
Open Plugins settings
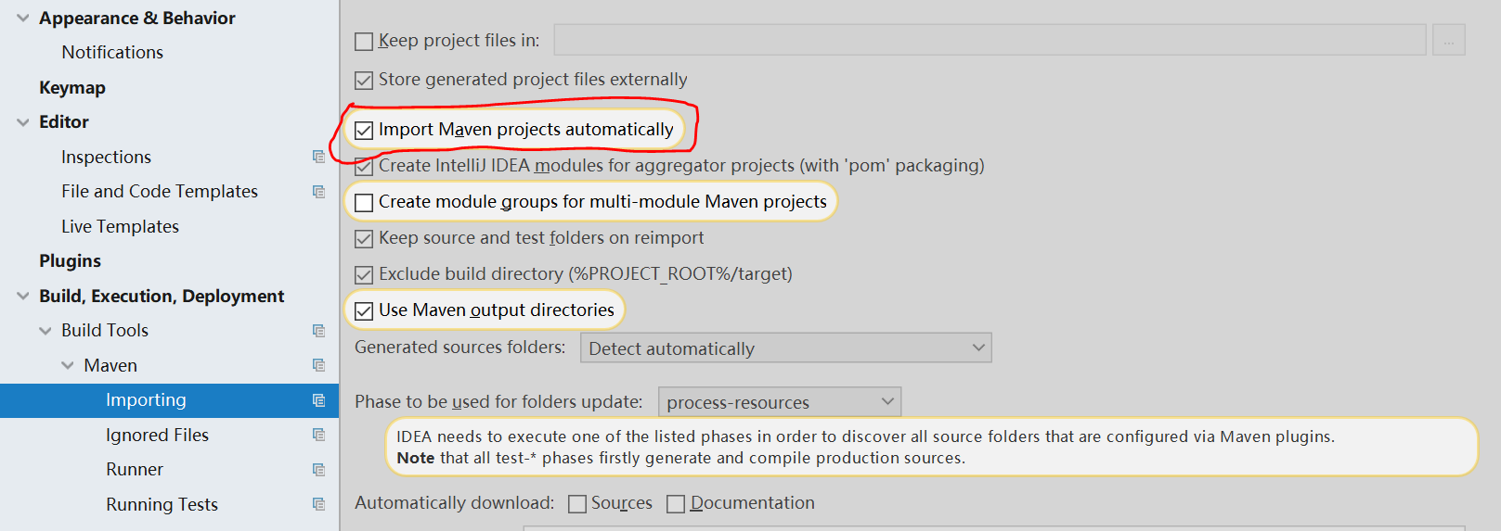(70, 261)
